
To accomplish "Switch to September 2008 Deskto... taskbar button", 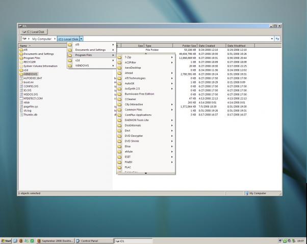I will coord(56,241).
